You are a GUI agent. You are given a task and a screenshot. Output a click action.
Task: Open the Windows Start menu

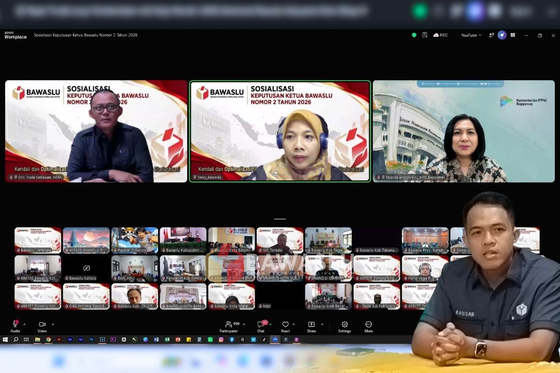pyautogui.click(x=5, y=339)
